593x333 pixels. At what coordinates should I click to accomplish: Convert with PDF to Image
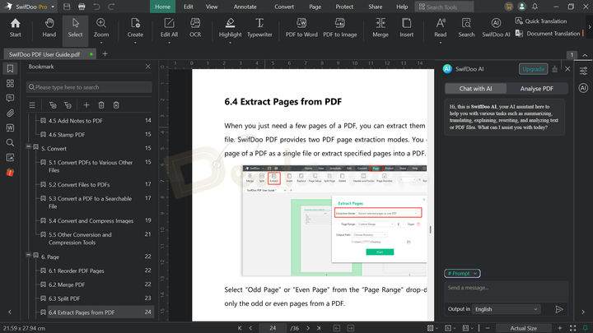point(339,28)
